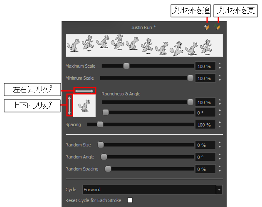Viewport: 262px width, 207px height.
Task: Increase Random Angle with up stepper arrow
Action: point(220,154)
